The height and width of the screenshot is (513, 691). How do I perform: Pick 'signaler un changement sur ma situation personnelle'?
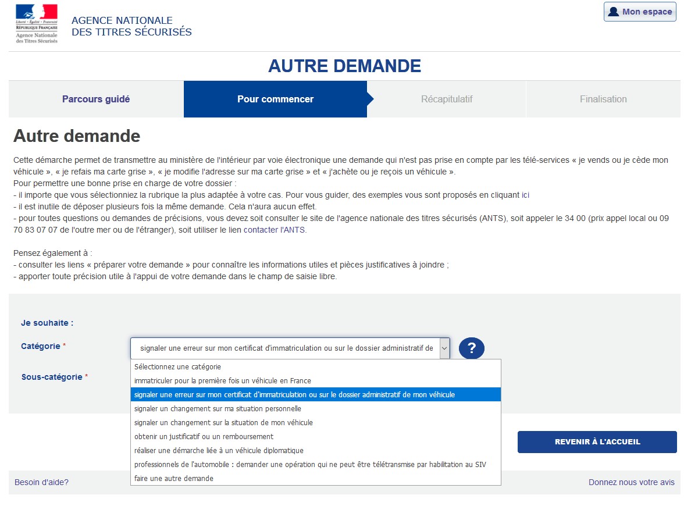315,408
